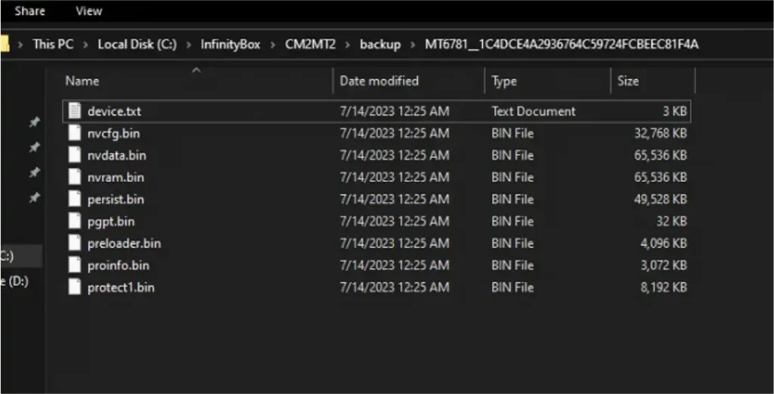Click the proinfo.bin file icon

(x=75, y=265)
